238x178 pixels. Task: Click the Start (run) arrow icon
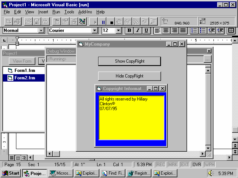coord(95,22)
